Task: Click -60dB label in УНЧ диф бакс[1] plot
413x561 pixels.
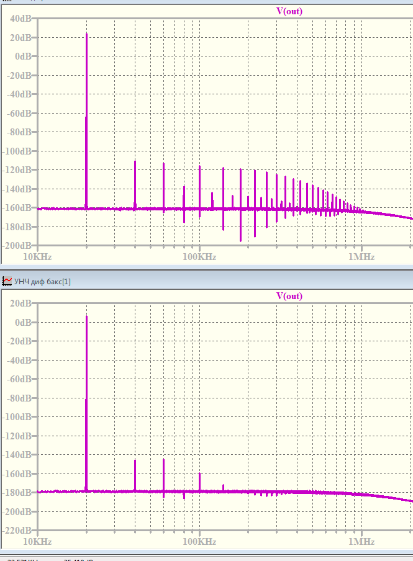Action: [19, 379]
